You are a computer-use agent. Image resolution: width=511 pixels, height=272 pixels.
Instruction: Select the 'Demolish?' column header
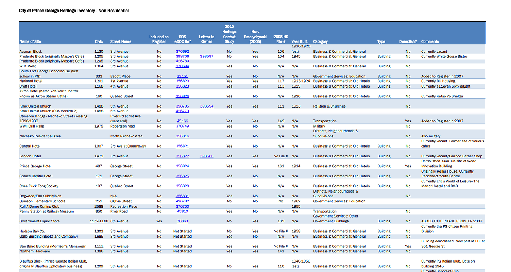point(408,41)
